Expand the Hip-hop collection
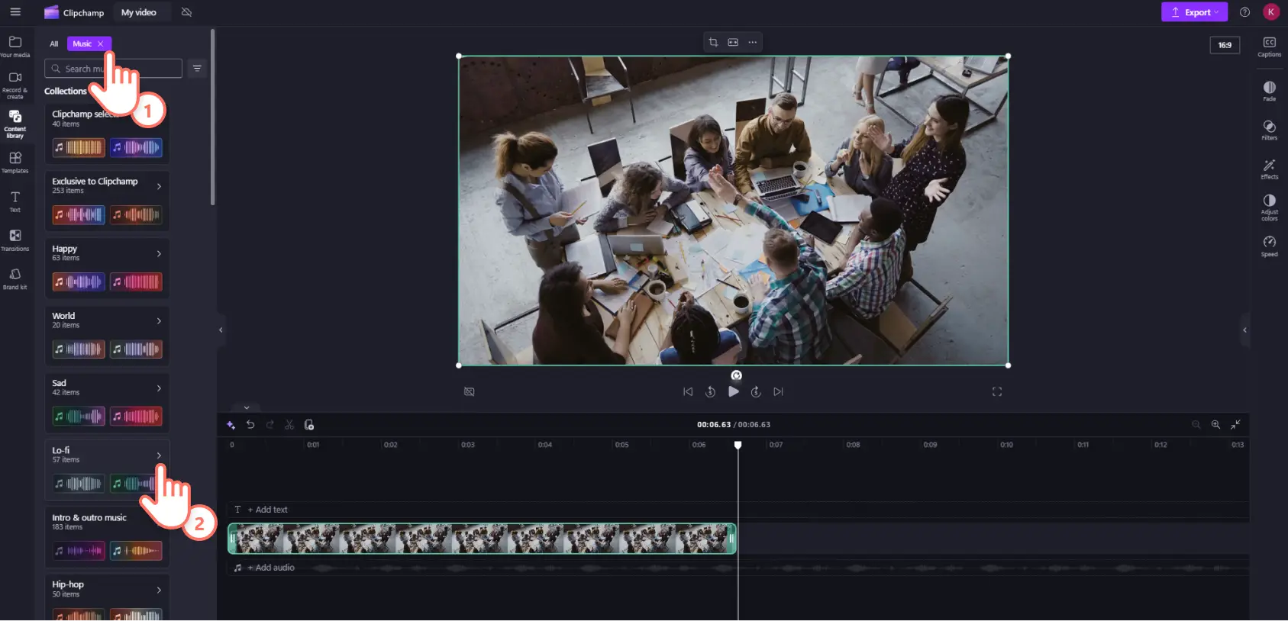This screenshot has width=1288, height=621. pos(159,590)
